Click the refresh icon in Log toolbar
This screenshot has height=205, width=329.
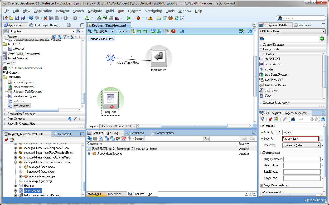click(x=90, y=138)
